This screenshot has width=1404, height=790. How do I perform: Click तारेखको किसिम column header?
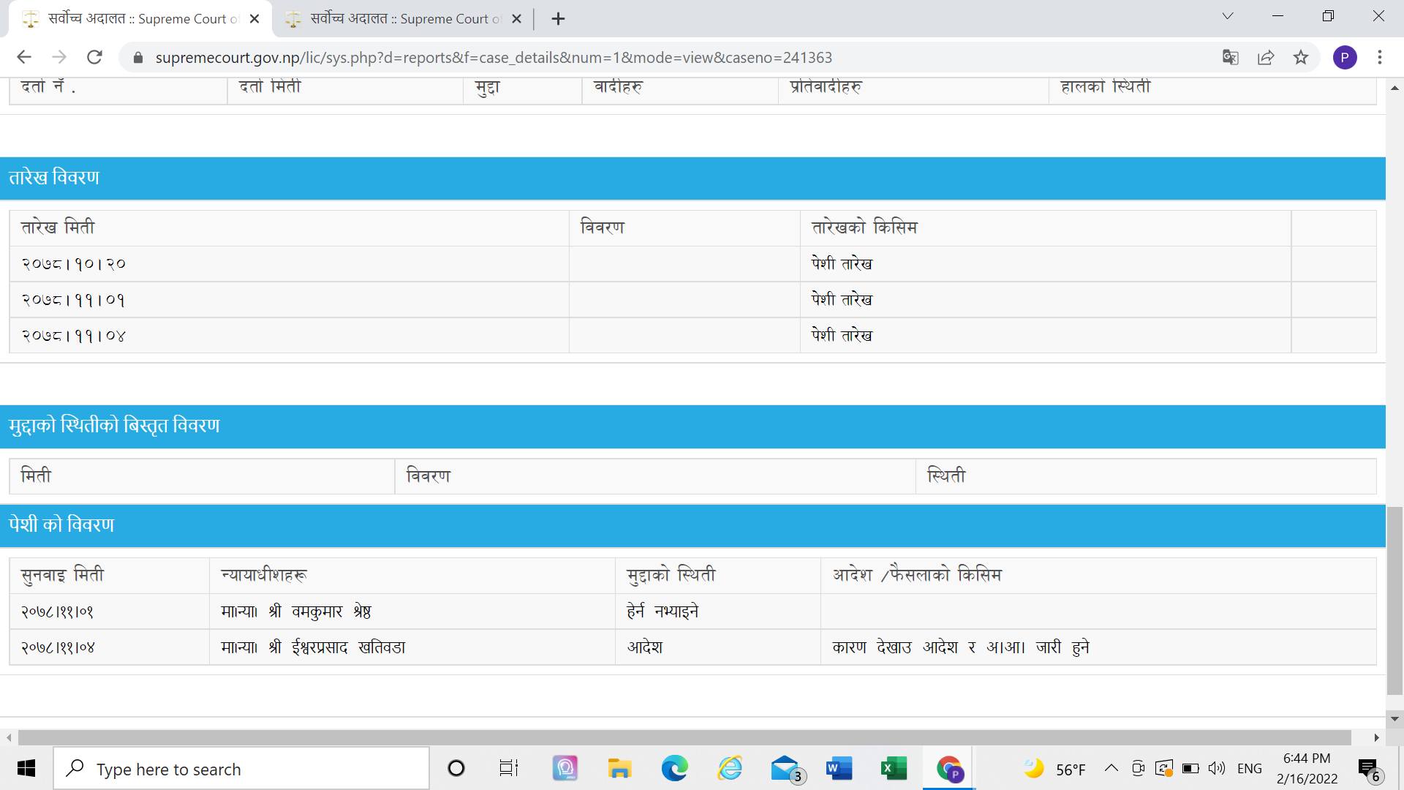[x=864, y=227]
